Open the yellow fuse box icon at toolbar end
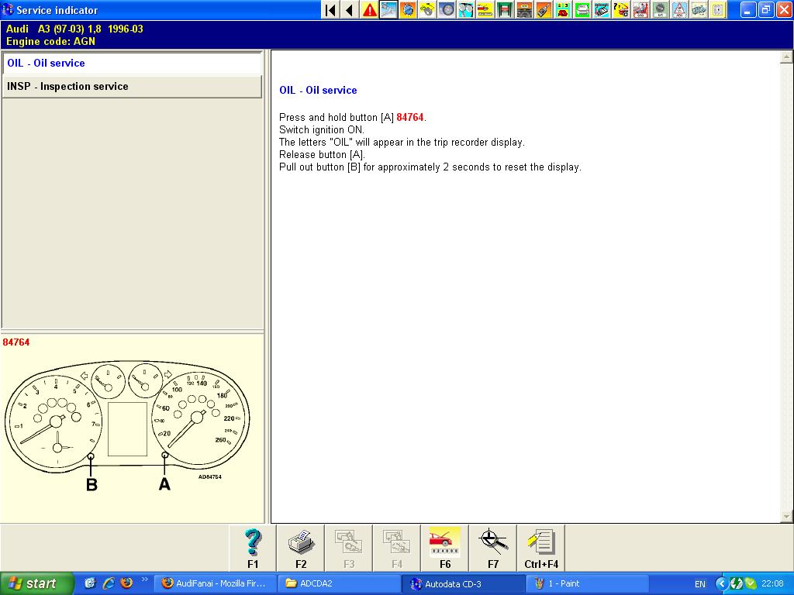The width and height of the screenshot is (794, 595). tap(717, 9)
